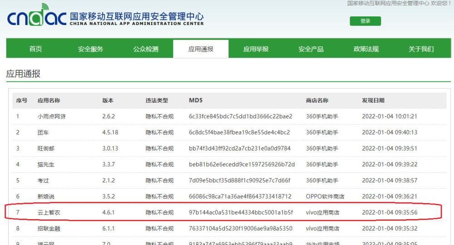Click 隐私不合规 in 团车 row
The height and width of the screenshot is (245, 454).
159,133
